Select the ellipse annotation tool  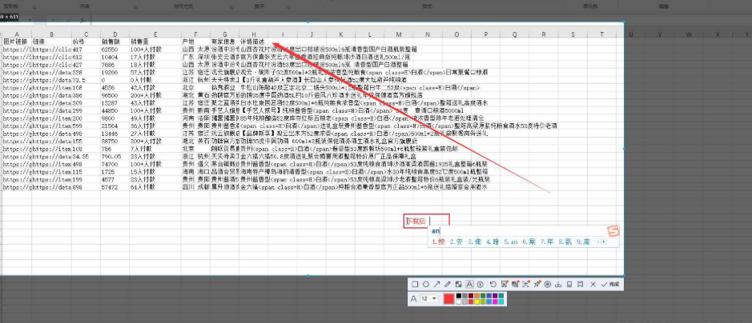point(426,285)
